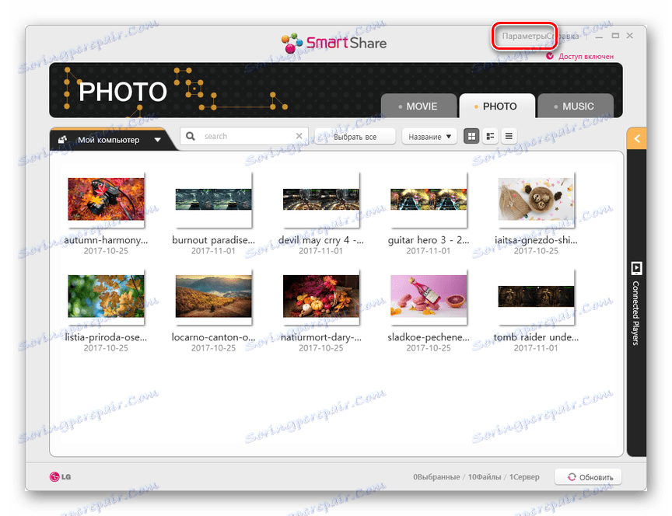Click the 10Файлы status text
The image size is (672, 516).
tap(485, 477)
